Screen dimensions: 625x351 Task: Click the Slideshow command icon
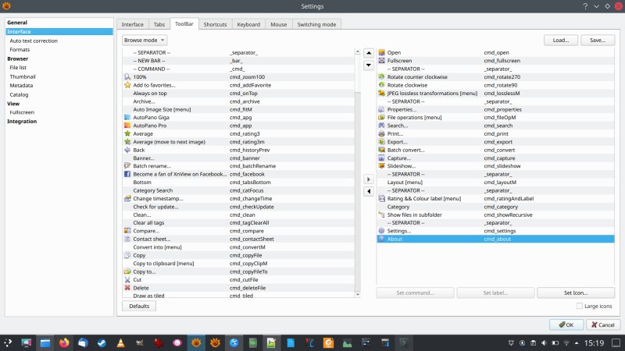point(382,166)
